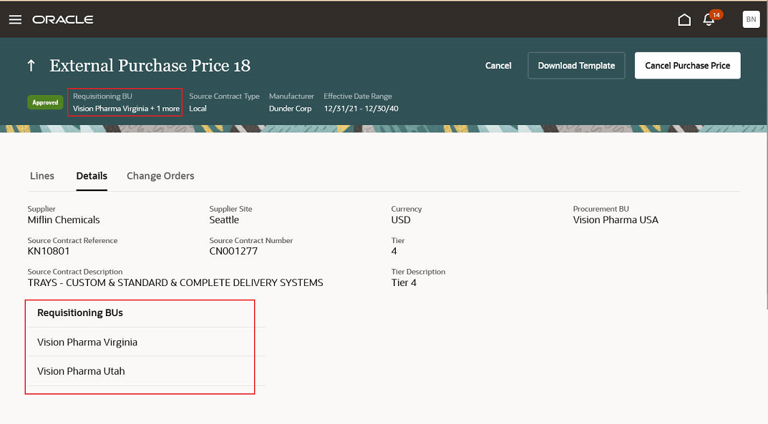Click Tier Description value 'Tier 4'

(404, 282)
